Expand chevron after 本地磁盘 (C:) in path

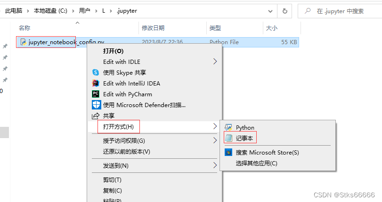click(73, 11)
